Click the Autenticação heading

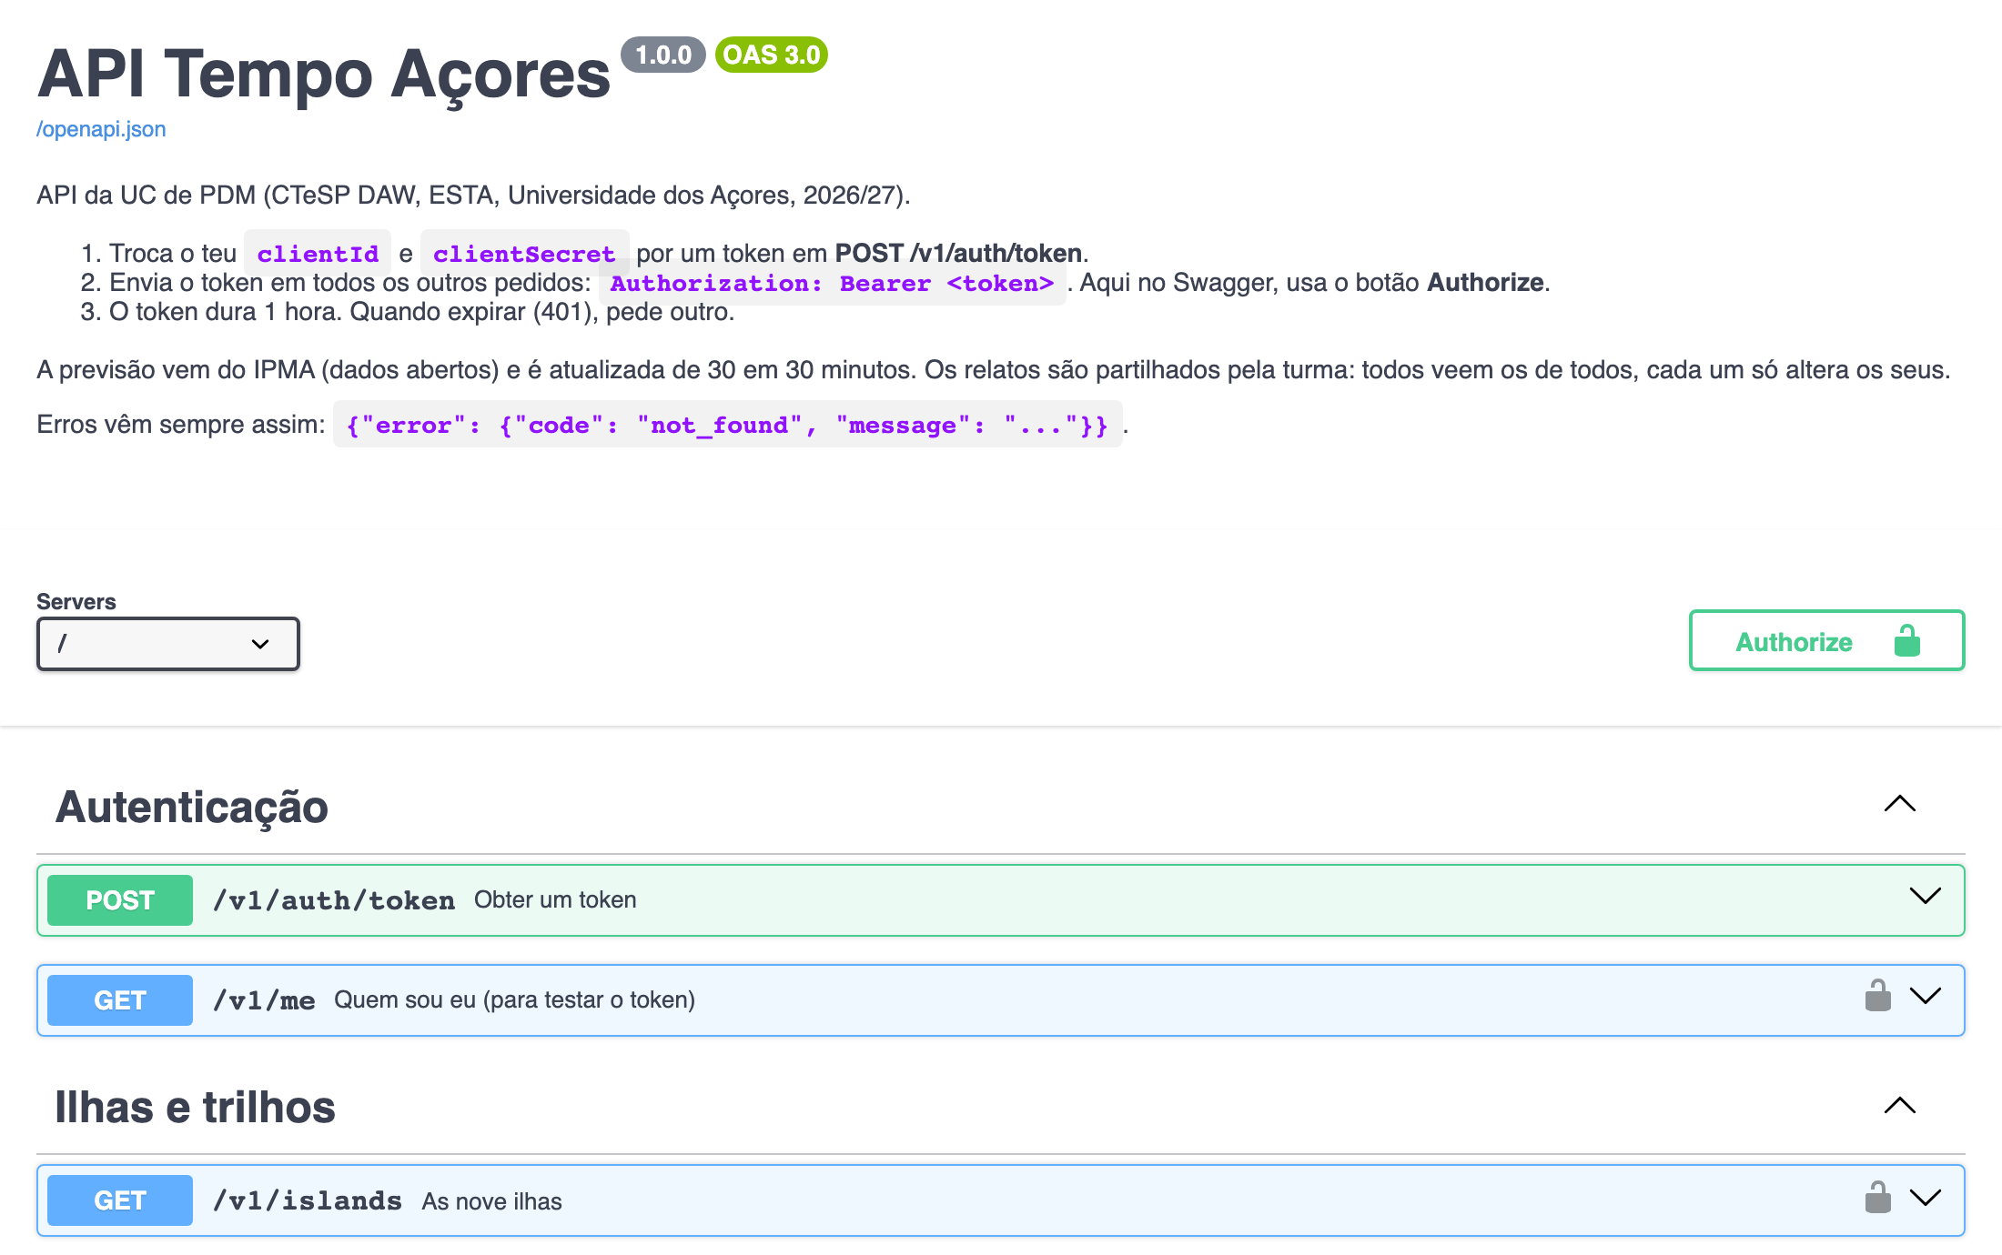click(192, 808)
